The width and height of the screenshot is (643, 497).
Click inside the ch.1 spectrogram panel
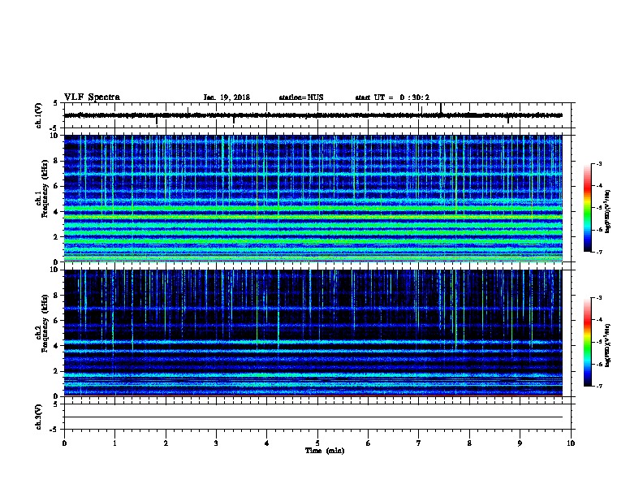(x=313, y=198)
